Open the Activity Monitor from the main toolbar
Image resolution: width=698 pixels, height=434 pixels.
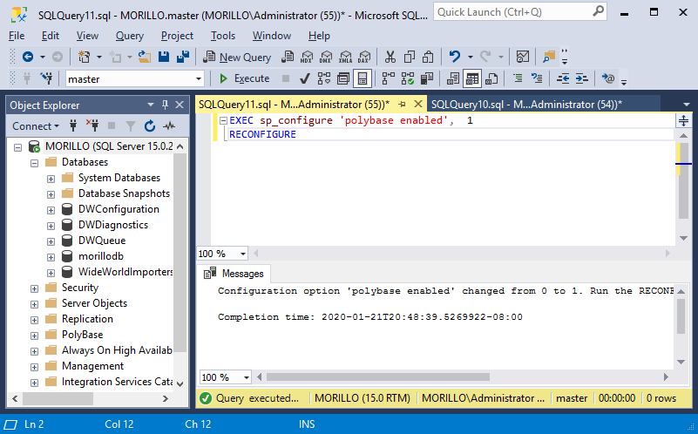coord(523,57)
